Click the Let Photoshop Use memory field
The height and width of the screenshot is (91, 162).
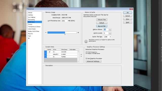pyautogui.click(x=64, y=21)
